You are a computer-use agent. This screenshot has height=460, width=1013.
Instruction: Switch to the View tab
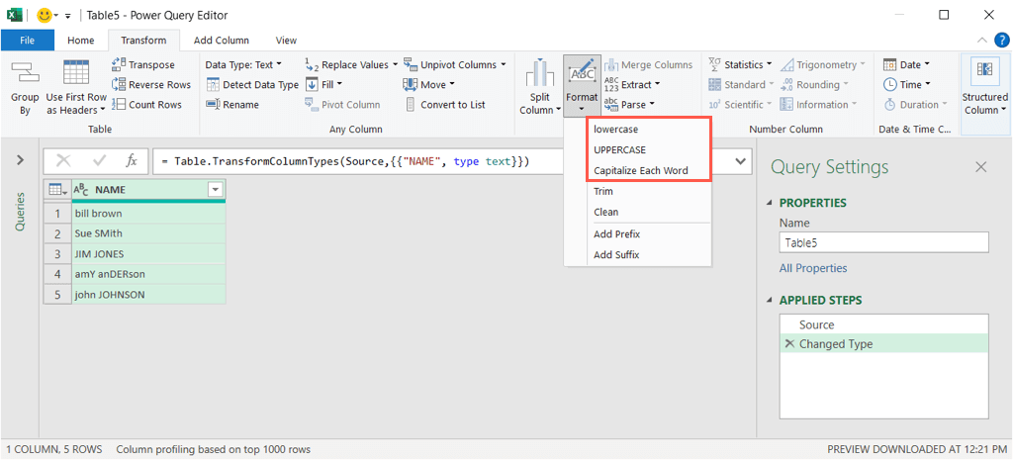[286, 40]
